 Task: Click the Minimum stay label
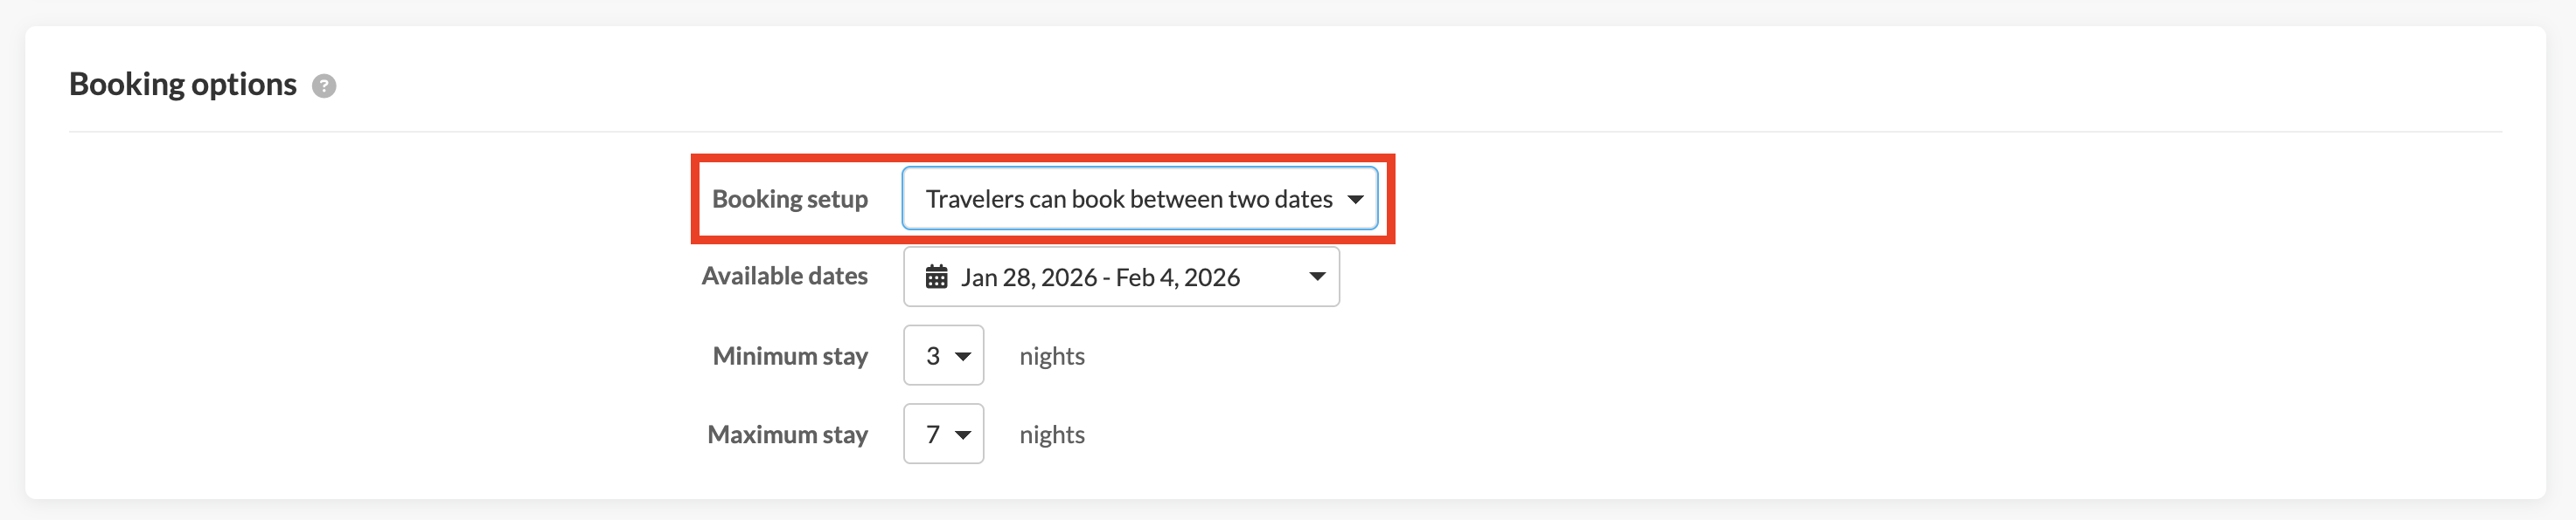click(x=789, y=355)
